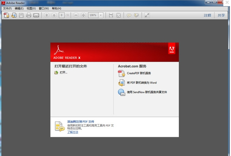Click 添加附注到 PDF 文件 heading link
Screen dimensions: 231x156
pos(81,121)
